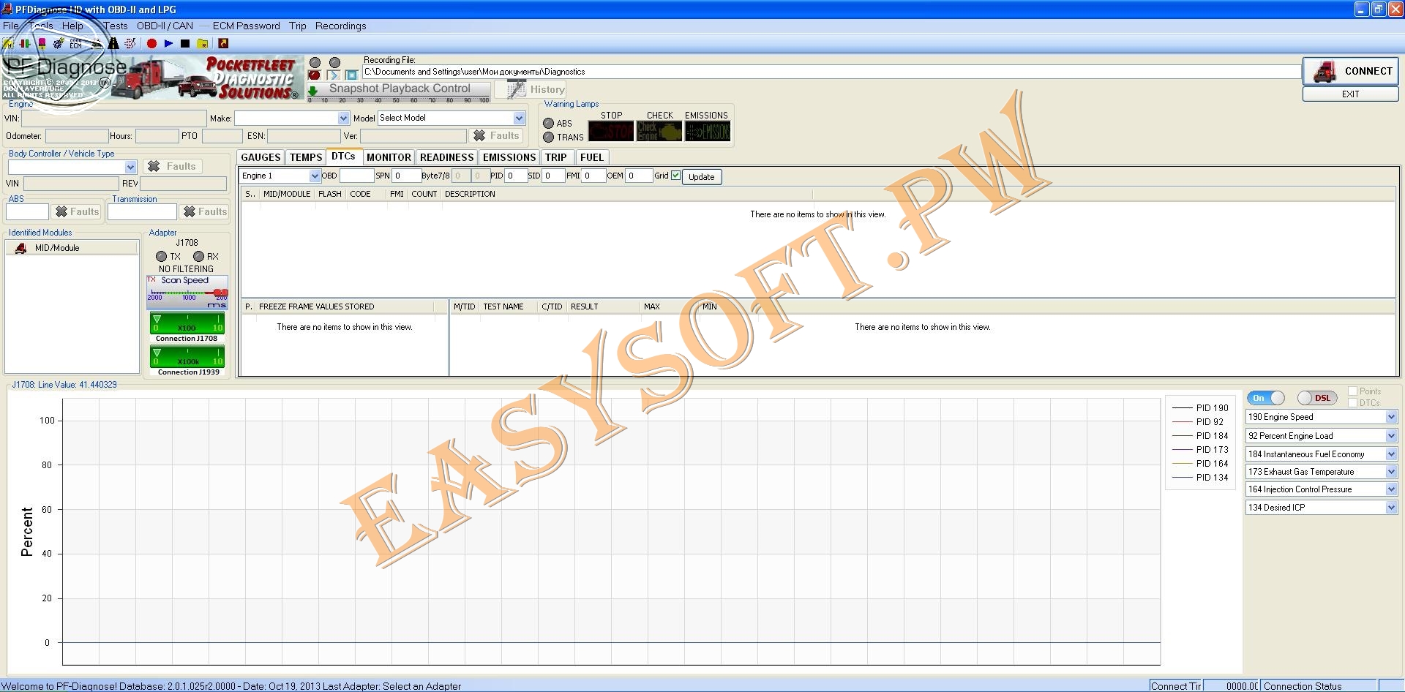Image resolution: width=1405 pixels, height=692 pixels.
Task: Switch the graph On toggle
Action: (1265, 398)
